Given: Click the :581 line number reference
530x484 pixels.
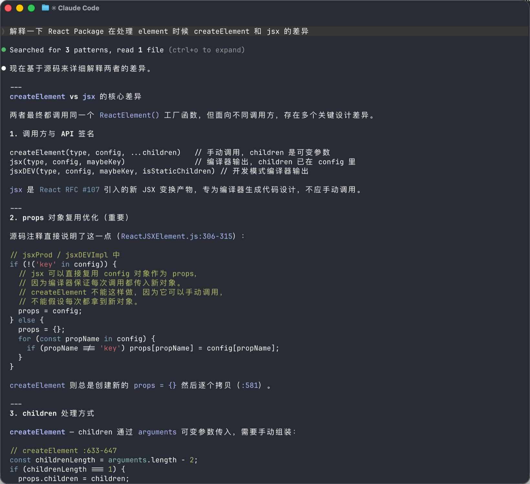Looking at the screenshot, I should tap(249, 386).
